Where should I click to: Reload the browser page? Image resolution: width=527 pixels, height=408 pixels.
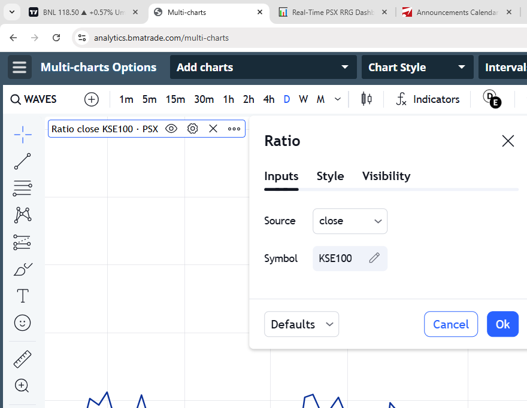pos(56,38)
